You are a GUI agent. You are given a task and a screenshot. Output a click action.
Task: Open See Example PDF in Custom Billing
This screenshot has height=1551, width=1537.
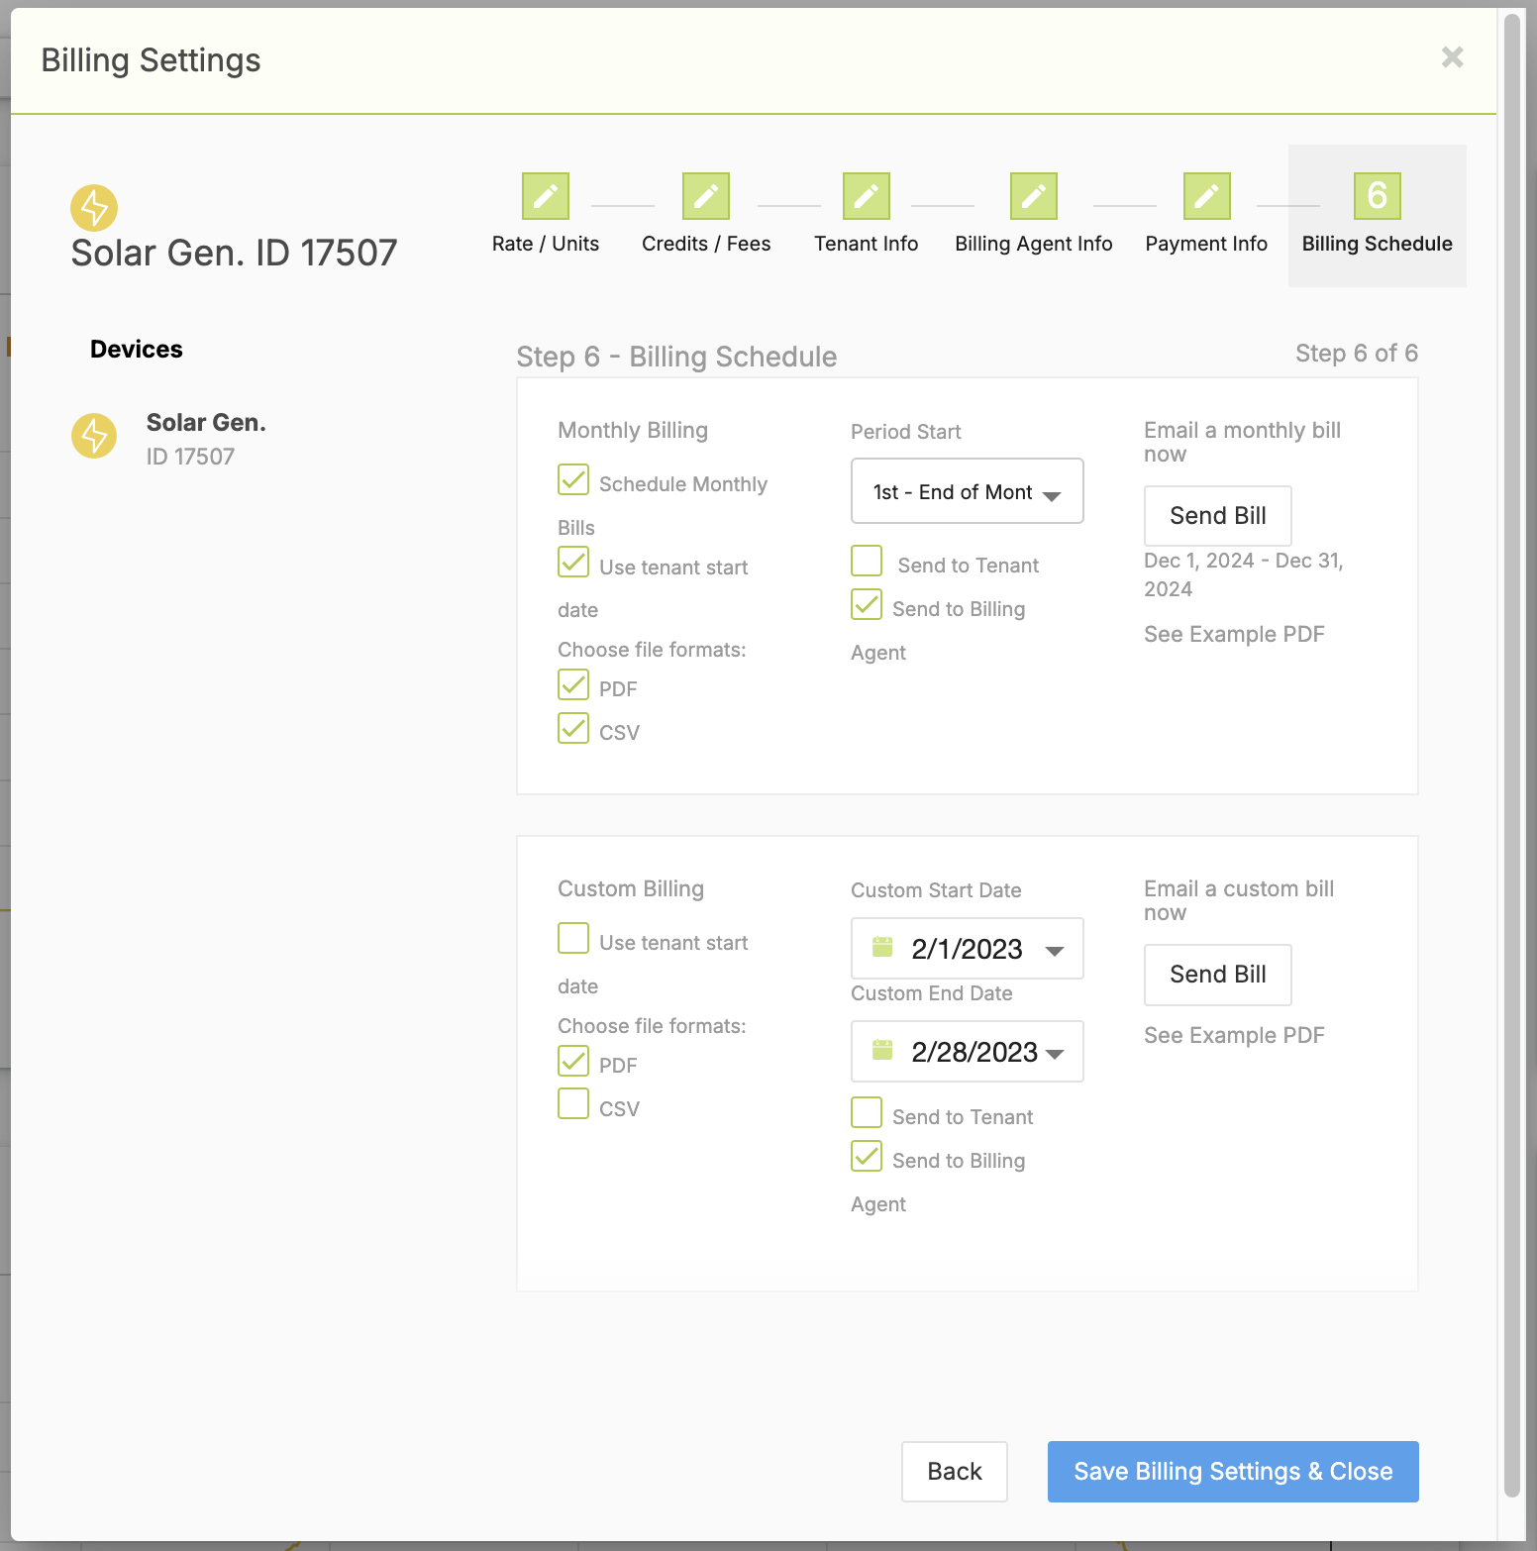1234,1035
